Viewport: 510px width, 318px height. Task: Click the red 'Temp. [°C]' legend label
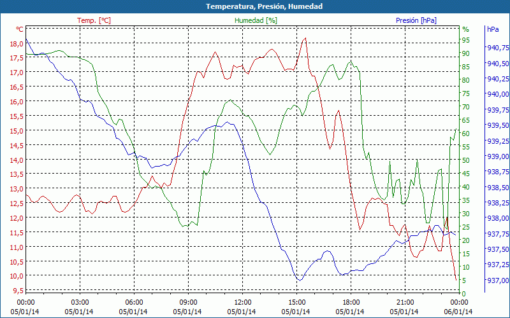[94, 20]
